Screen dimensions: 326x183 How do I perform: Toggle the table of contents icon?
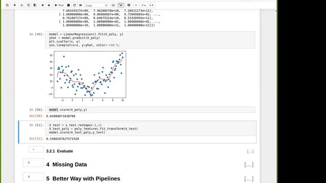129,5
